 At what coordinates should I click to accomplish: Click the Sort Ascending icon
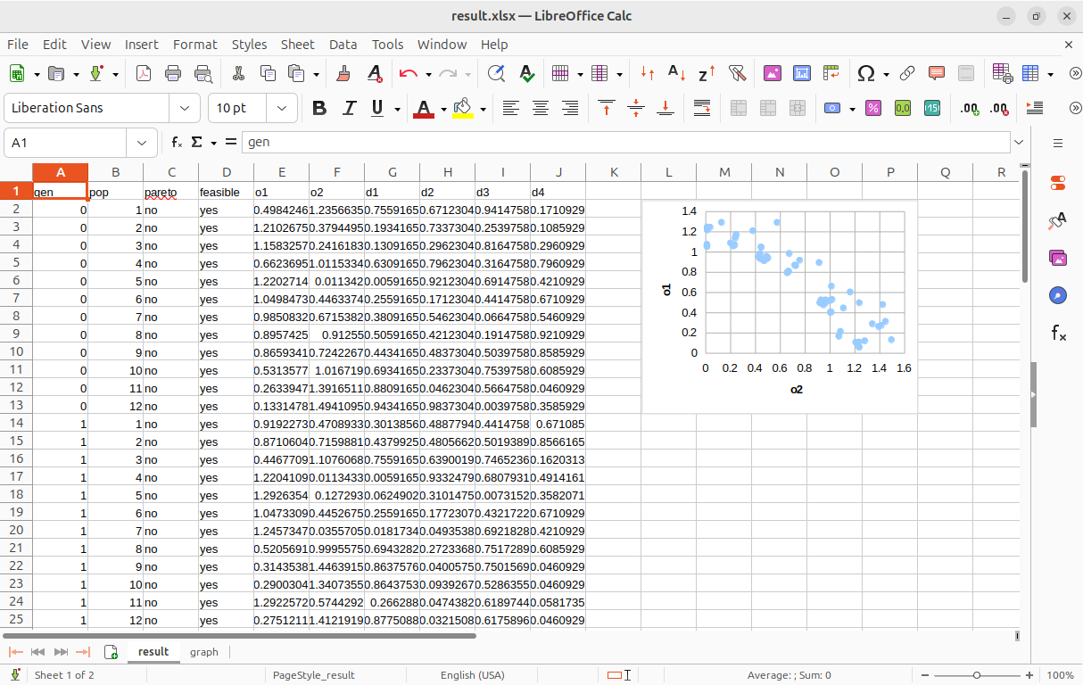tap(677, 74)
